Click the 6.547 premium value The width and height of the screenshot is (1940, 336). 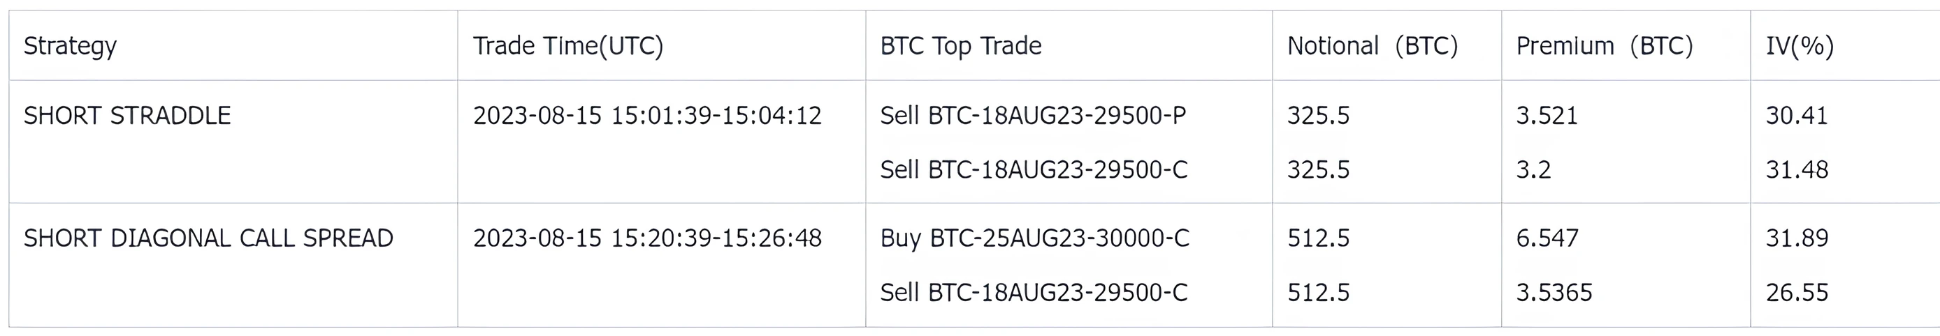[1547, 238]
